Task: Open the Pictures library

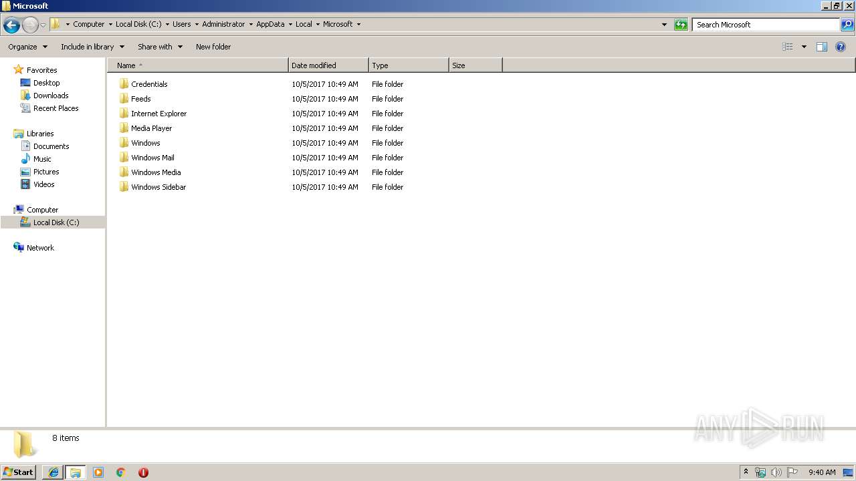Action: [x=46, y=172]
